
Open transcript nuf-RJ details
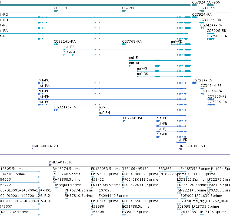click(x=134, y=58)
